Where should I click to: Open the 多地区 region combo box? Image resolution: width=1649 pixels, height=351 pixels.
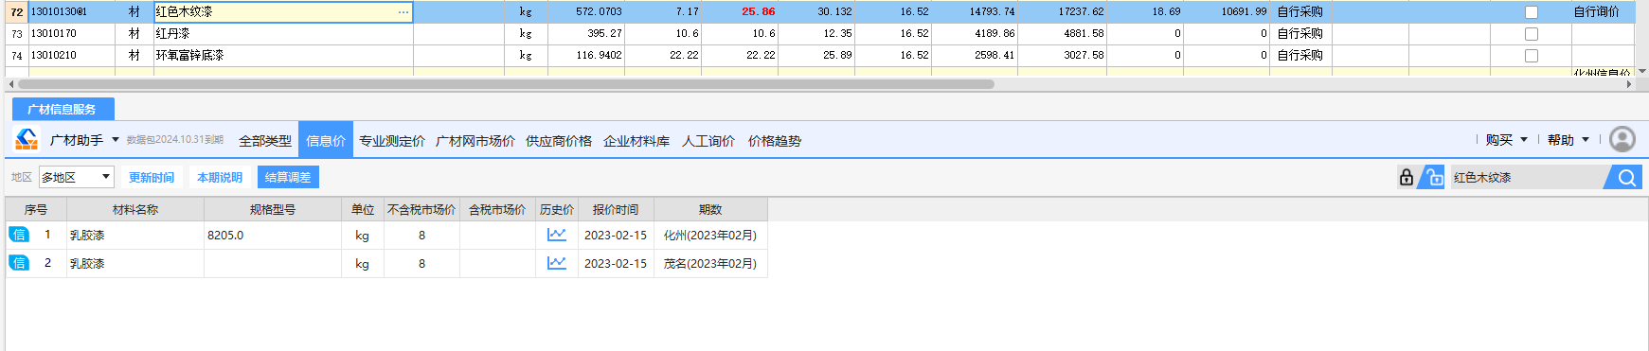coord(77,177)
